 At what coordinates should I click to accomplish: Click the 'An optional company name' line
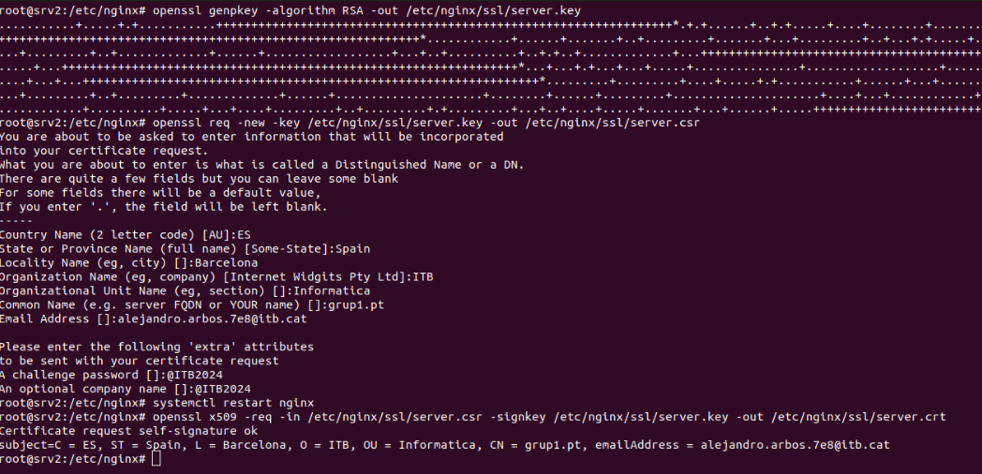tap(126, 389)
